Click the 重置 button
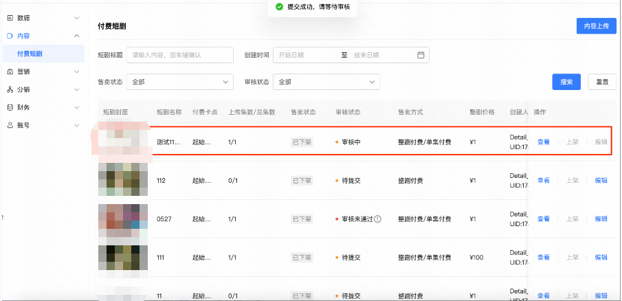Image resolution: width=622 pixels, height=301 pixels. [602, 82]
